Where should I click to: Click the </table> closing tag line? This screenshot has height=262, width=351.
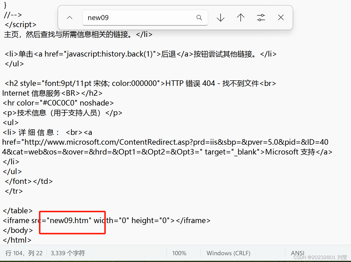coord(18,211)
